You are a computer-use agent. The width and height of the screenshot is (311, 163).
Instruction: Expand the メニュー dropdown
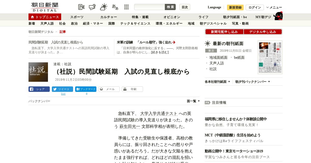tap(274, 7)
